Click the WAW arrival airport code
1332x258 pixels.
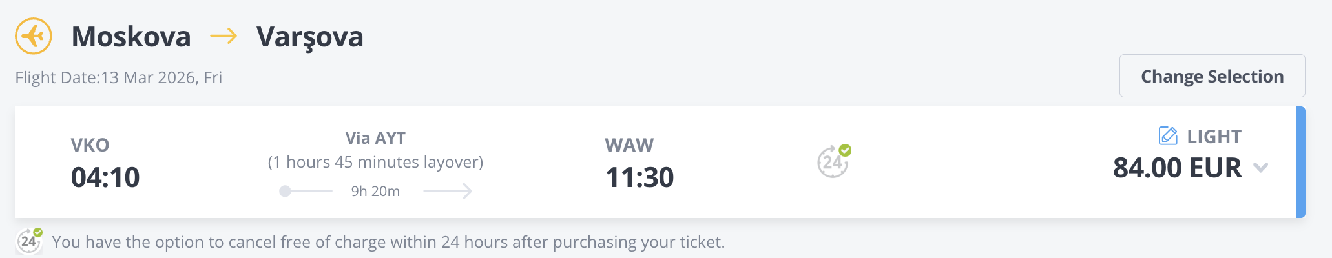tap(629, 145)
